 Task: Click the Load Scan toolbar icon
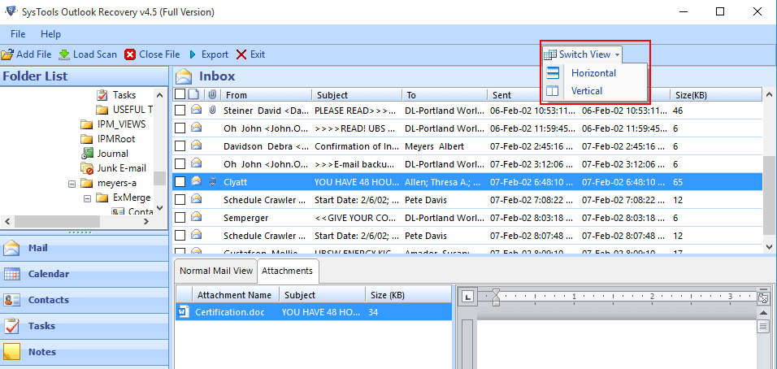coord(64,54)
